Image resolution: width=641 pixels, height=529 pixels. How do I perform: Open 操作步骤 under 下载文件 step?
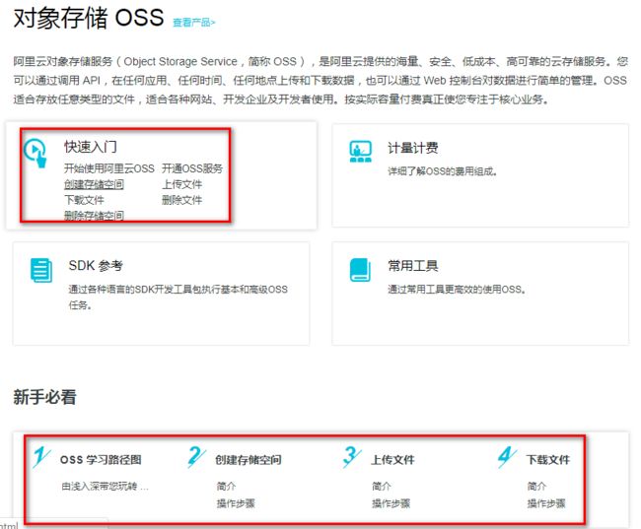coord(546,503)
